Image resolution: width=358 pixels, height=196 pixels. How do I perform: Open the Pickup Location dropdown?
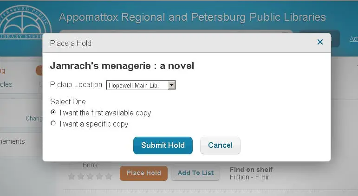141,85
